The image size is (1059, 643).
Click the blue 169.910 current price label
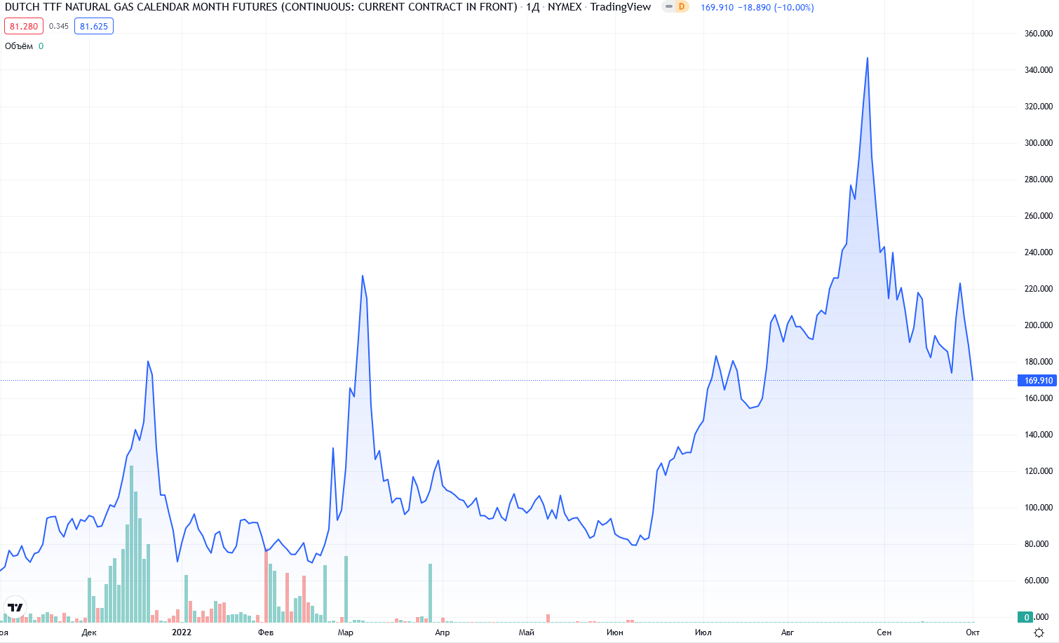click(1037, 381)
